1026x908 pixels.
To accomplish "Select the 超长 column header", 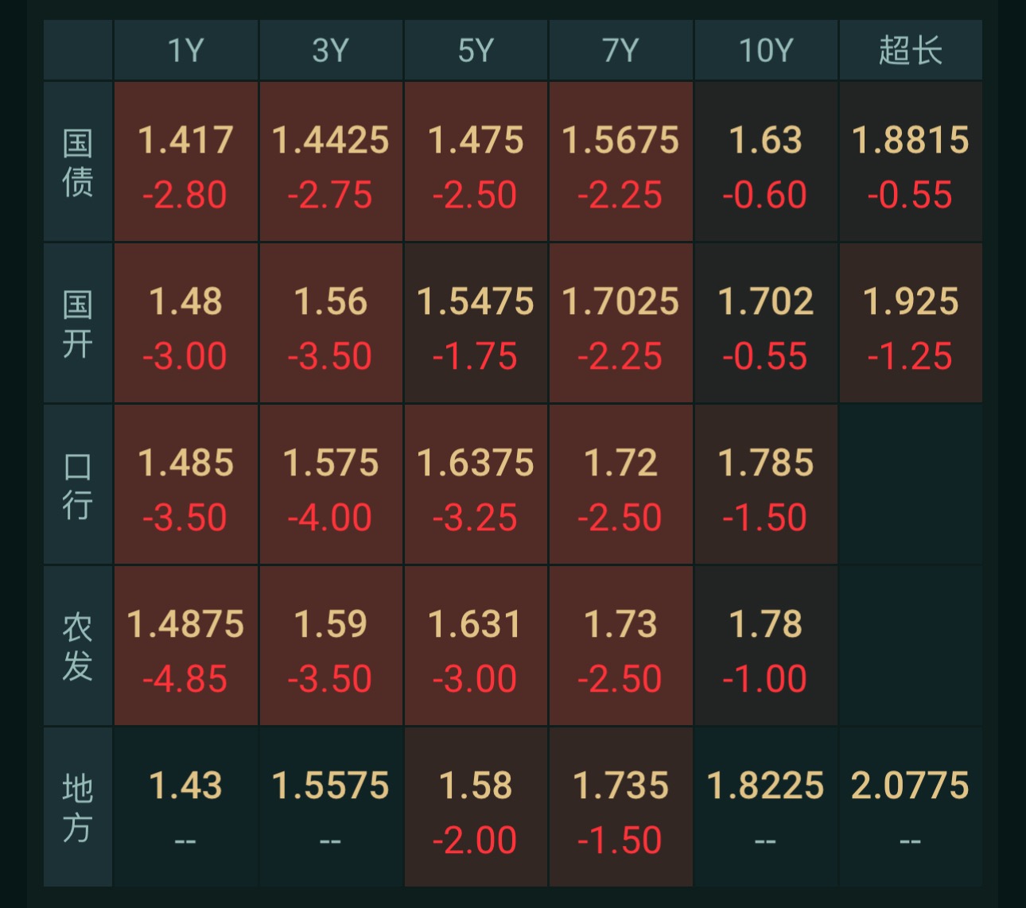I will 911,50.
